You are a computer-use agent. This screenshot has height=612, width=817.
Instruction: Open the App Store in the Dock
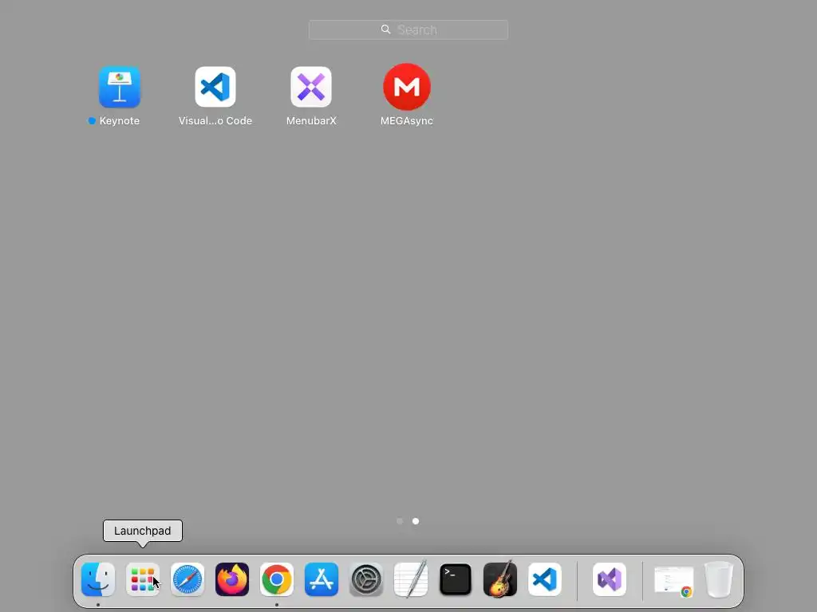pyautogui.click(x=322, y=579)
